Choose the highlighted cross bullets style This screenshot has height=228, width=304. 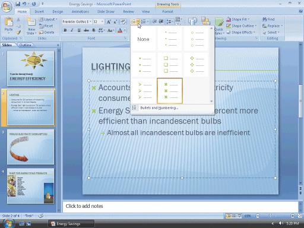(x=170, y=91)
